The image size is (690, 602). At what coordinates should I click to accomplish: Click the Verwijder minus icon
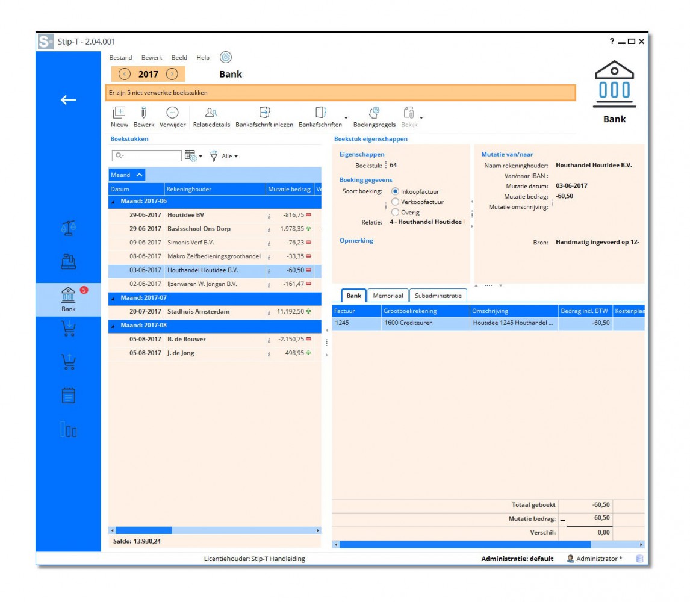172,113
